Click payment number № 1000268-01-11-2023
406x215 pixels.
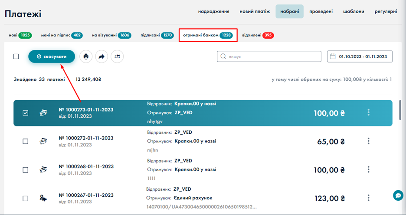(86, 166)
